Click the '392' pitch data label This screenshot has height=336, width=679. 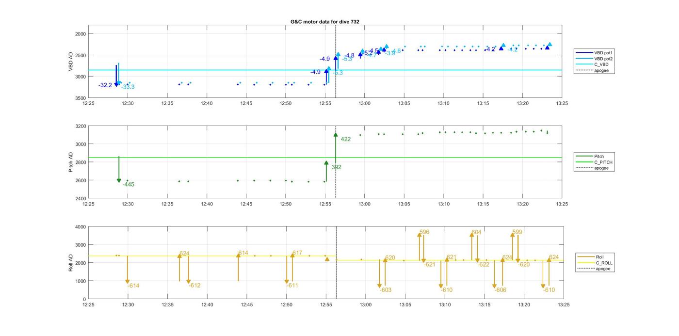tap(337, 167)
